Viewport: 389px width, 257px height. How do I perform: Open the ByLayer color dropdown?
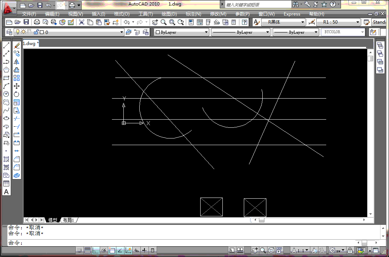(x=181, y=32)
